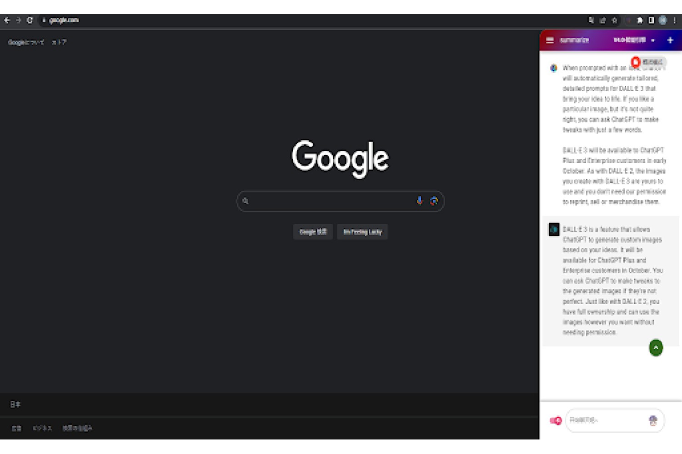Click the share page icon in toolbar

point(602,20)
